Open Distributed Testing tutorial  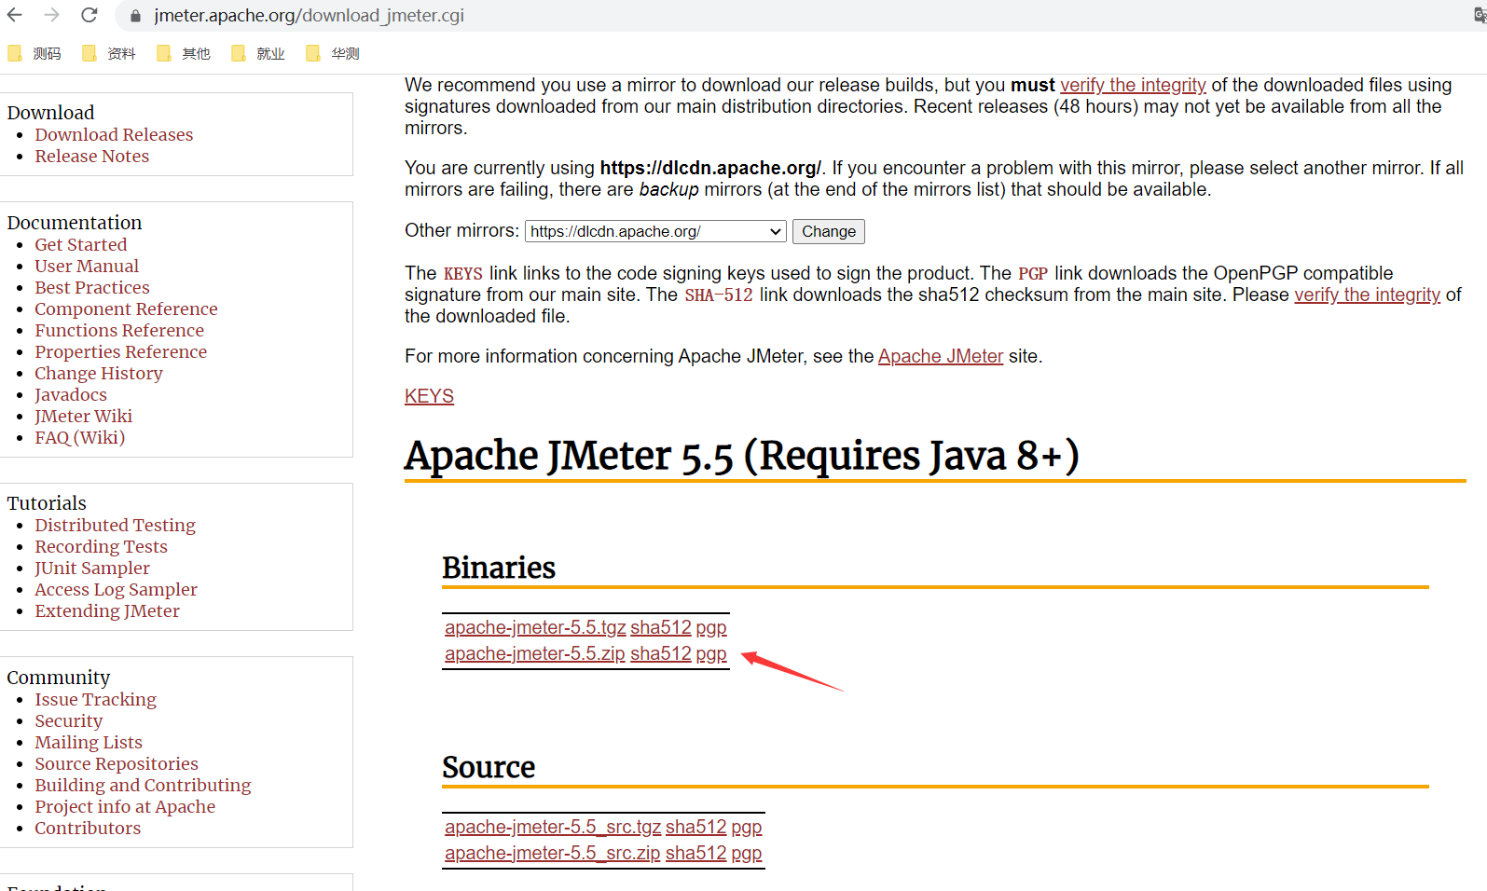(115, 525)
